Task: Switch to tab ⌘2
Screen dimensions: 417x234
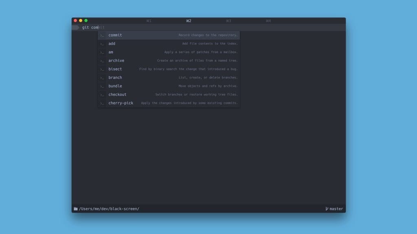Action: (x=189, y=21)
